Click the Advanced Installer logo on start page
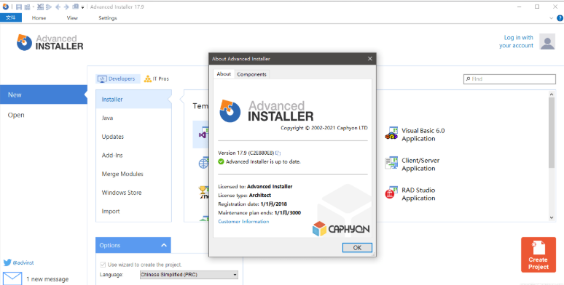 [50, 42]
